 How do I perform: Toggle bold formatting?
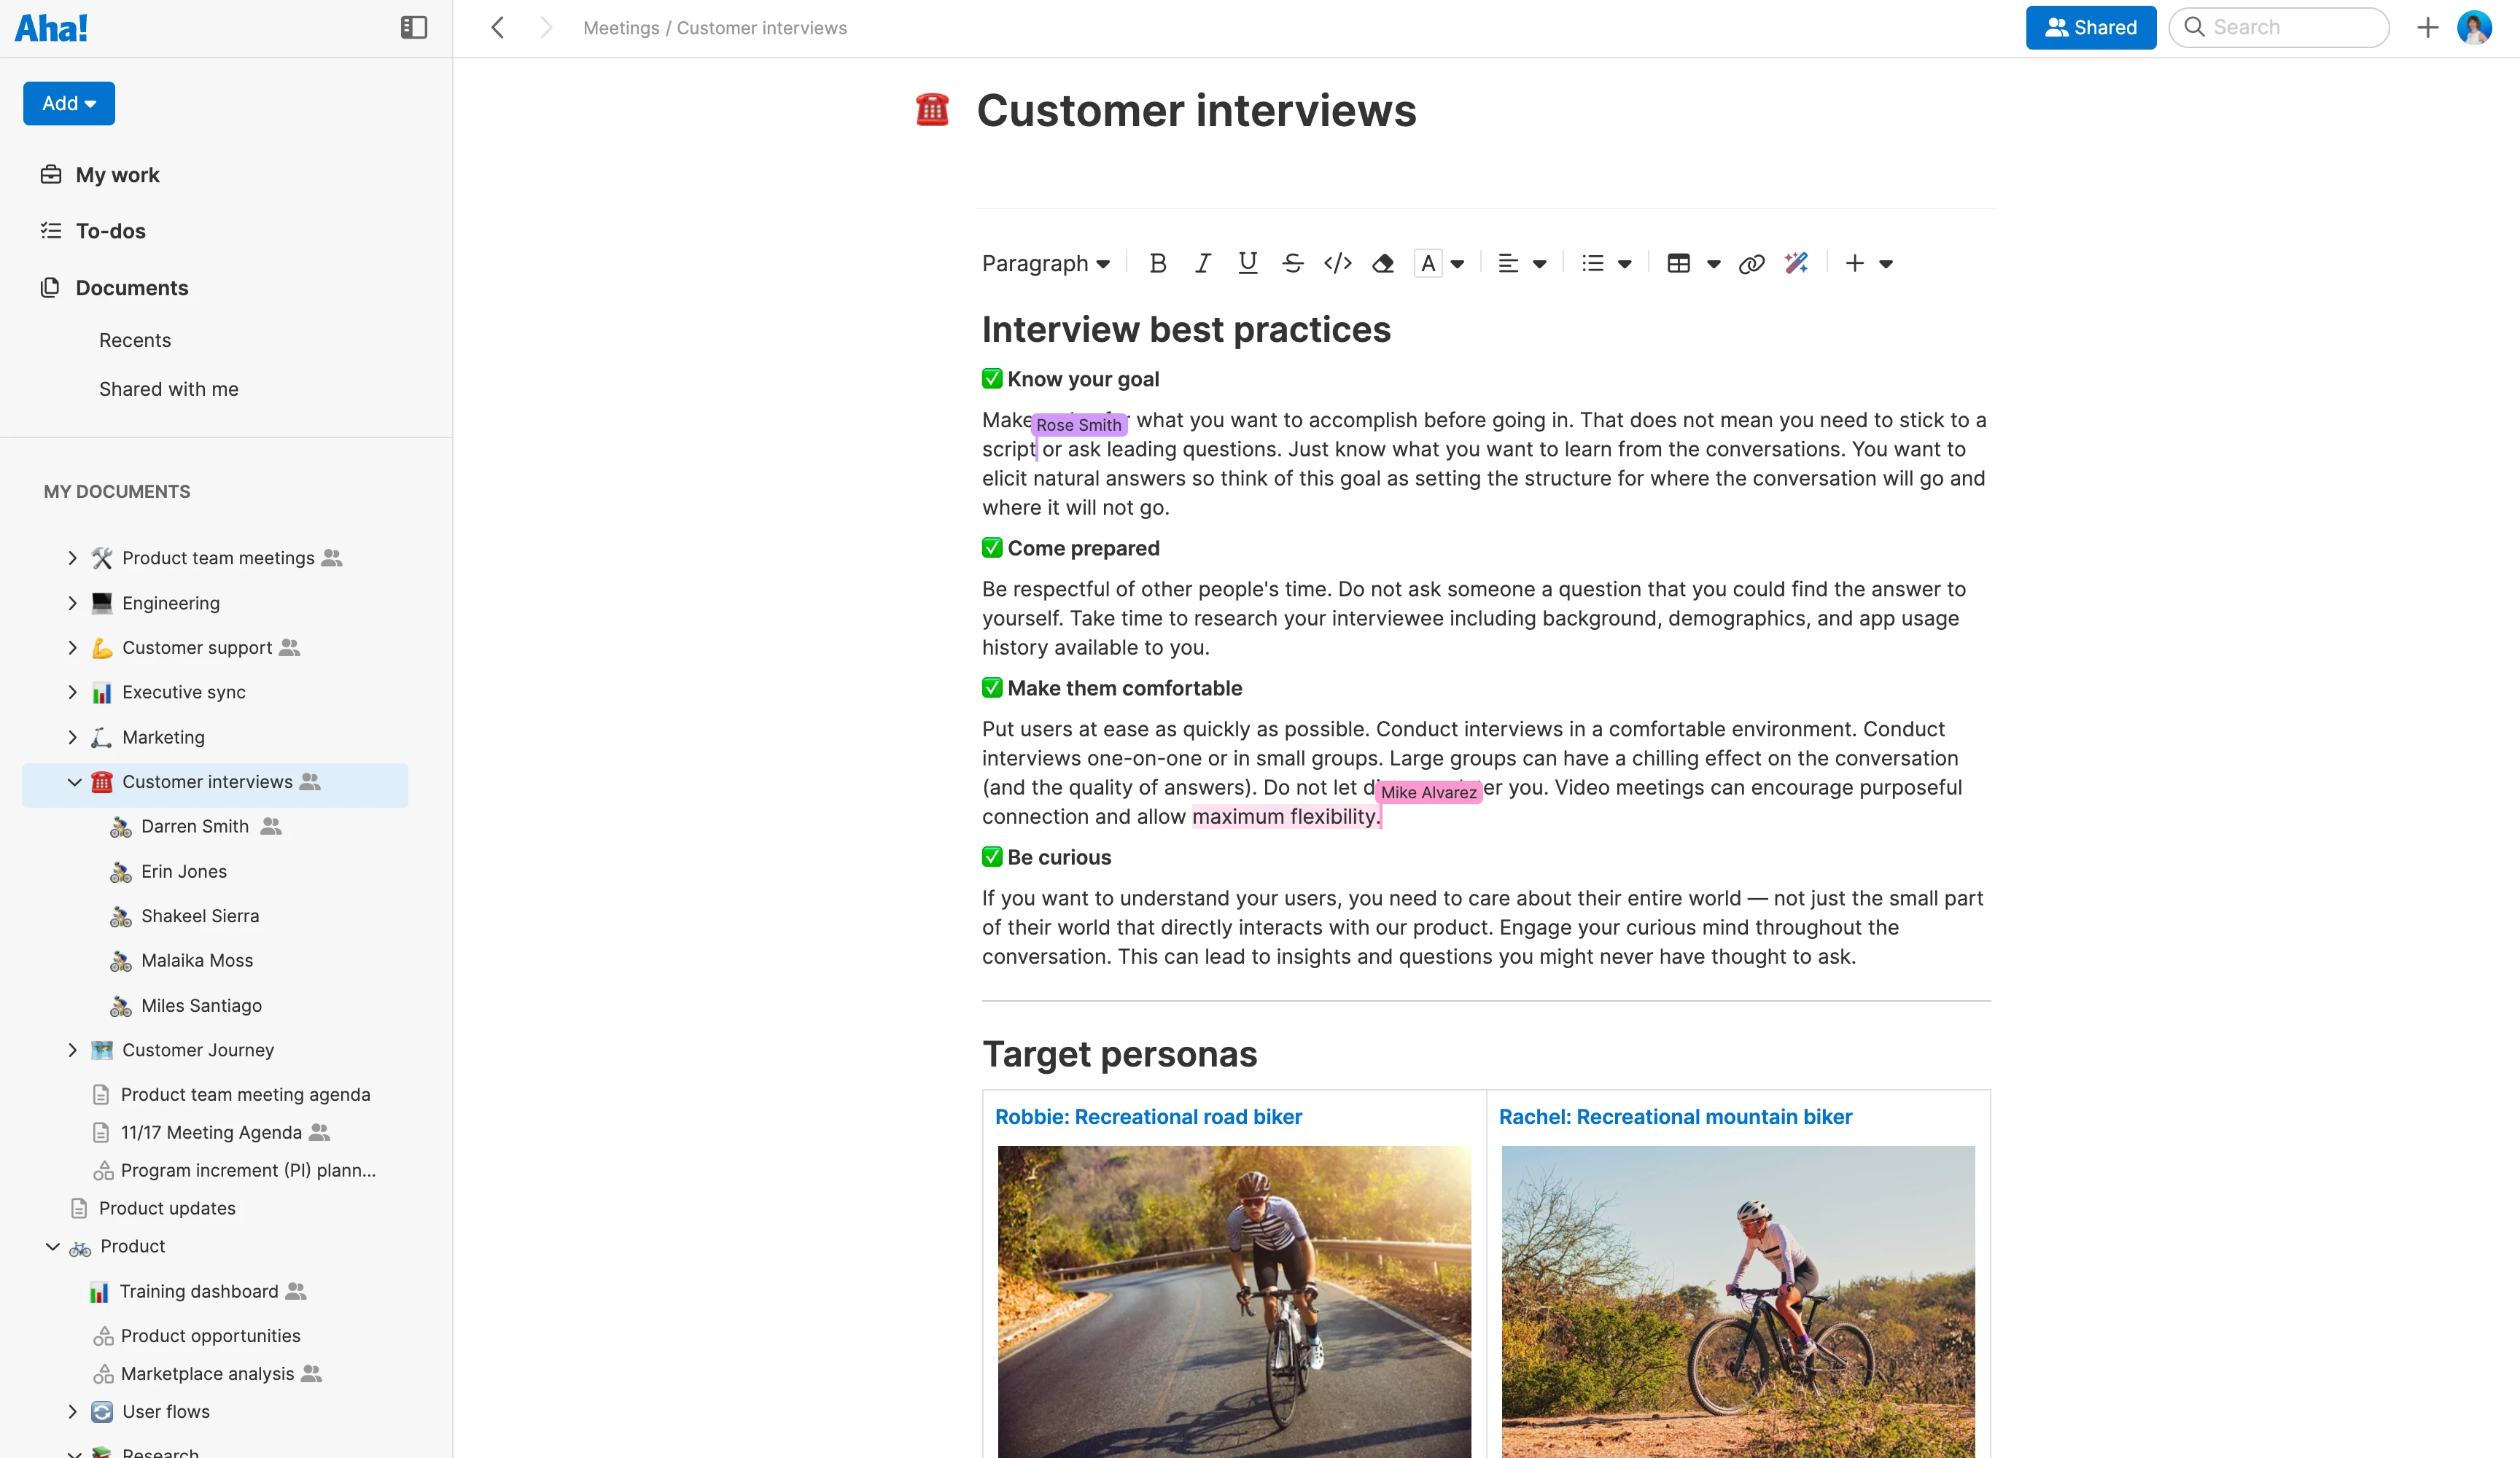click(1158, 263)
